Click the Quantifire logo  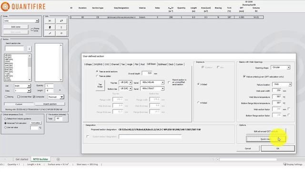pyautogui.click(x=23, y=6)
